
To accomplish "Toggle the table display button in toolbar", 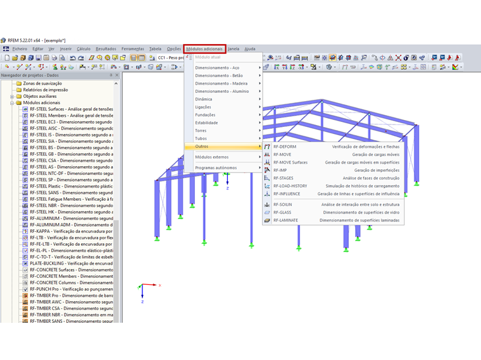I will 141,57.
